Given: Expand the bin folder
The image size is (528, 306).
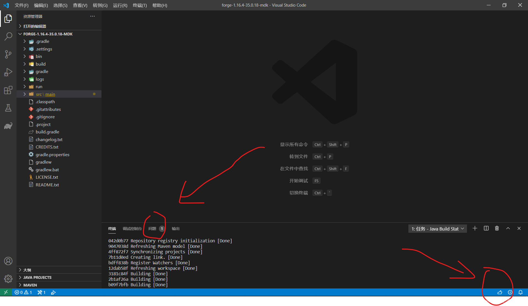Looking at the screenshot, I should point(59,56).
